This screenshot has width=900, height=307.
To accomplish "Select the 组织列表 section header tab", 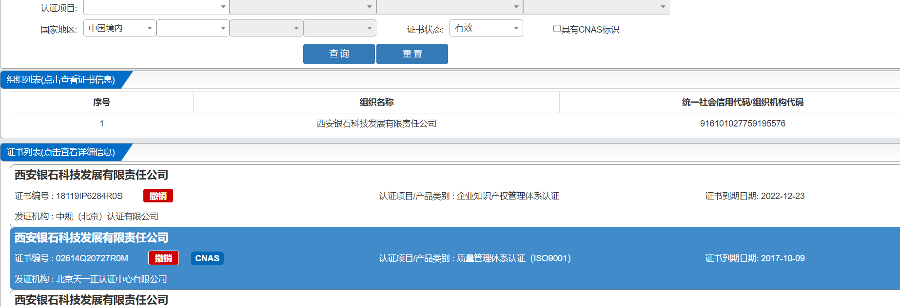I will [61, 80].
